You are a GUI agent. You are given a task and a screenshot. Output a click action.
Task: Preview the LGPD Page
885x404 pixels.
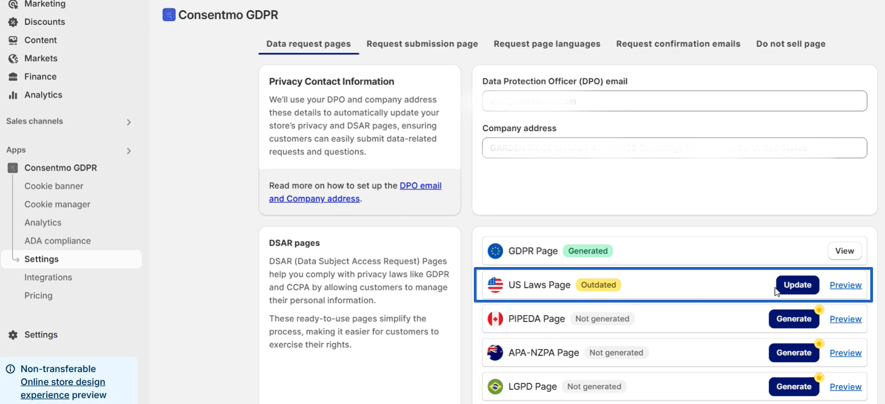[845, 387]
